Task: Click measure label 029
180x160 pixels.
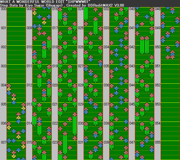Action: [x=81, y=104]
